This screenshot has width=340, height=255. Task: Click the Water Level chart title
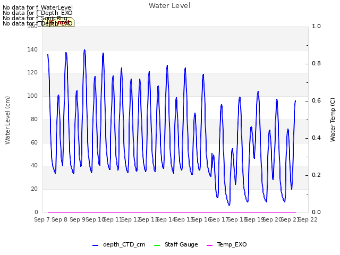click(169, 5)
